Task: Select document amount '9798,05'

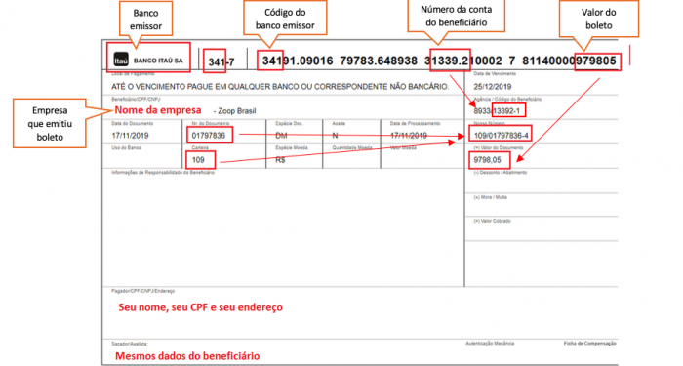Action: pyautogui.click(x=488, y=160)
